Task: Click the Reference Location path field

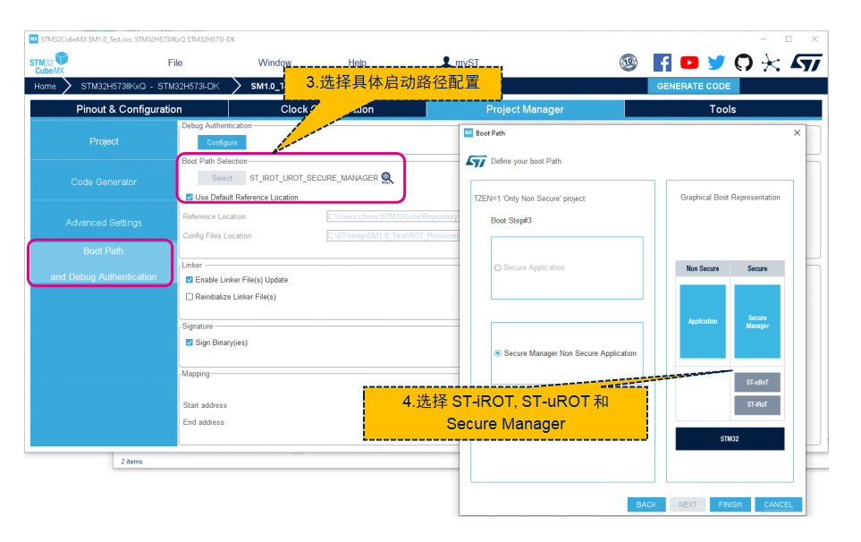Action: [x=393, y=216]
